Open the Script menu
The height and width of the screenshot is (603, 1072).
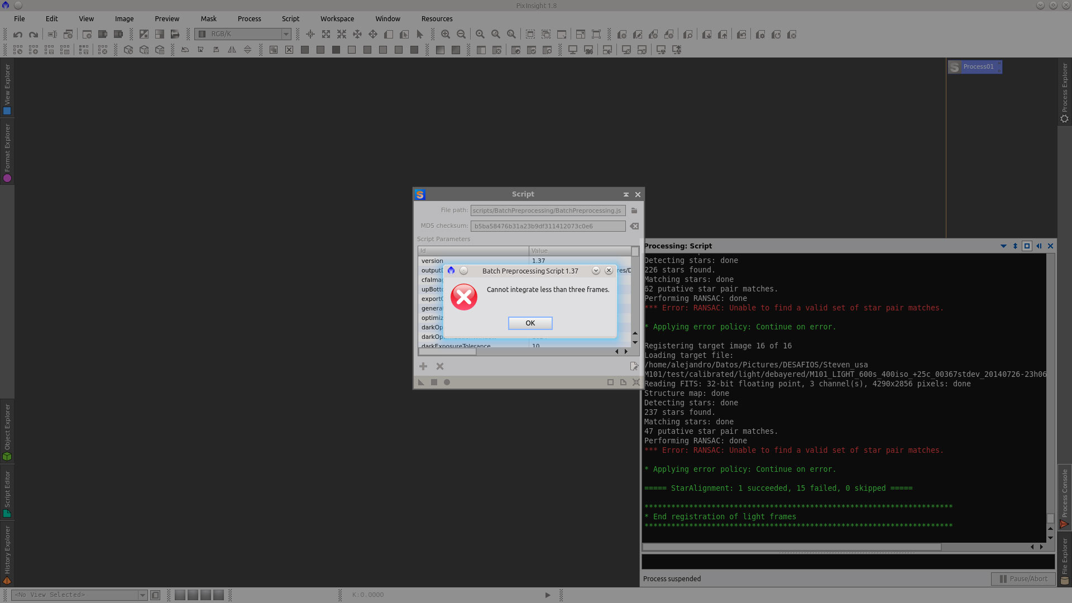(290, 19)
